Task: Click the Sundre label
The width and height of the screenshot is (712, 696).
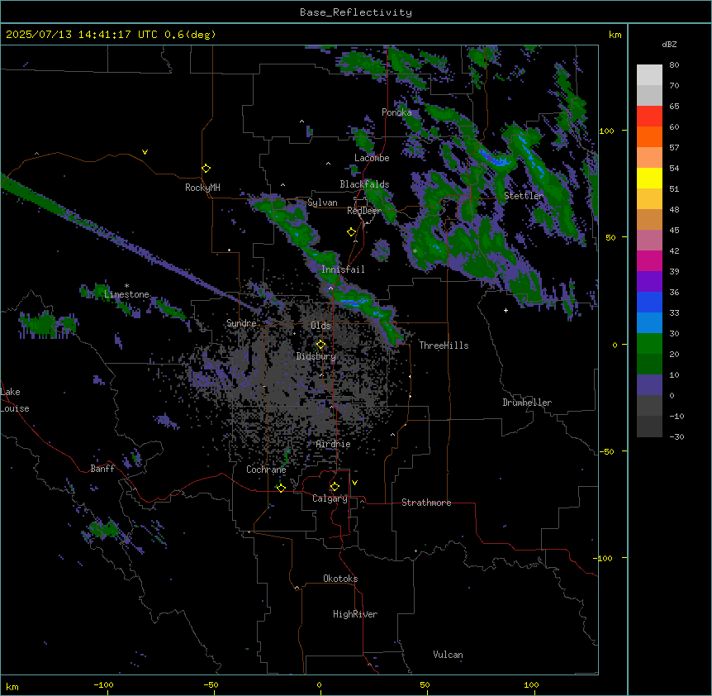Action: click(241, 323)
